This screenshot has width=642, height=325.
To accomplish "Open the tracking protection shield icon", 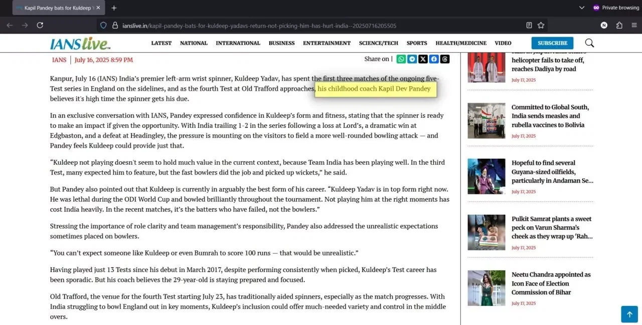I will tap(103, 25).
